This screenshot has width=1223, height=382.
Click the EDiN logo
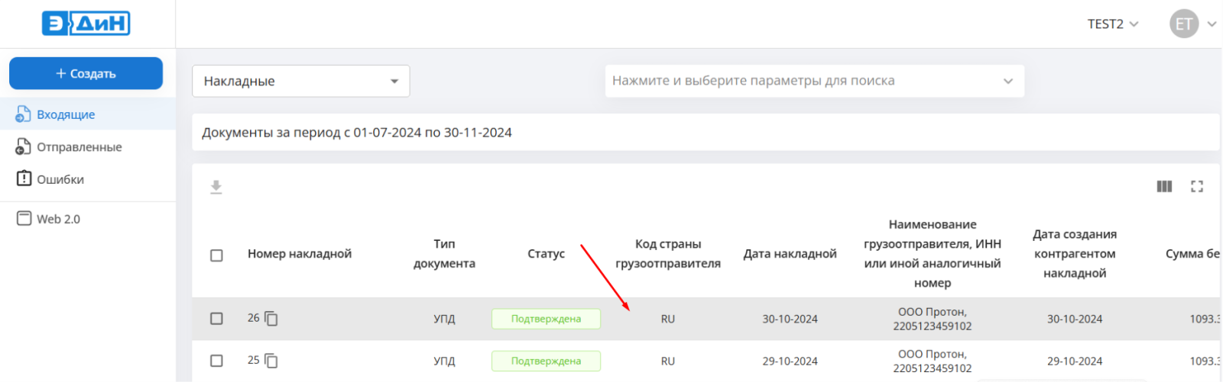coord(86,24)
